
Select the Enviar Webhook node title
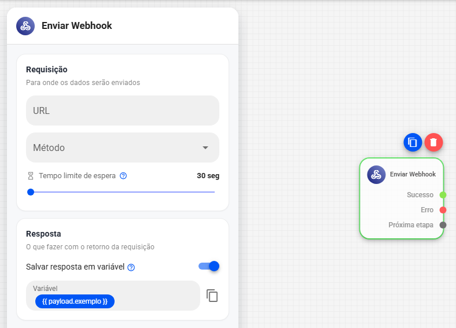413,174
